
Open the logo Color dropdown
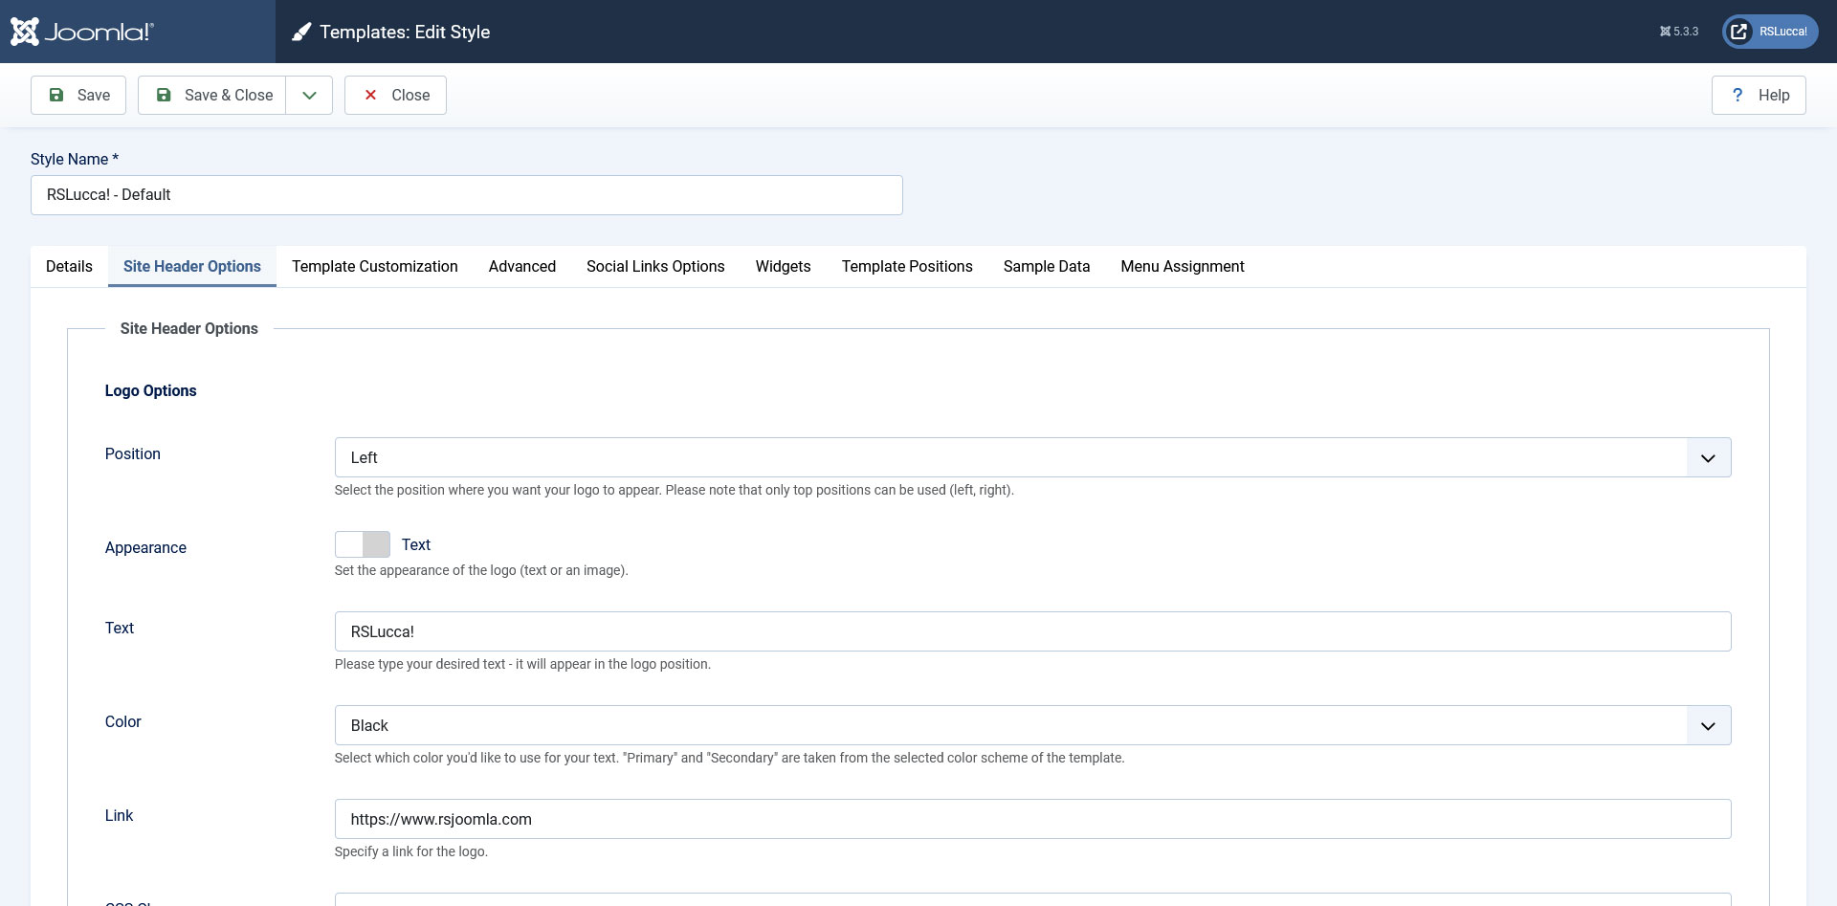[x=1032, y=725]
